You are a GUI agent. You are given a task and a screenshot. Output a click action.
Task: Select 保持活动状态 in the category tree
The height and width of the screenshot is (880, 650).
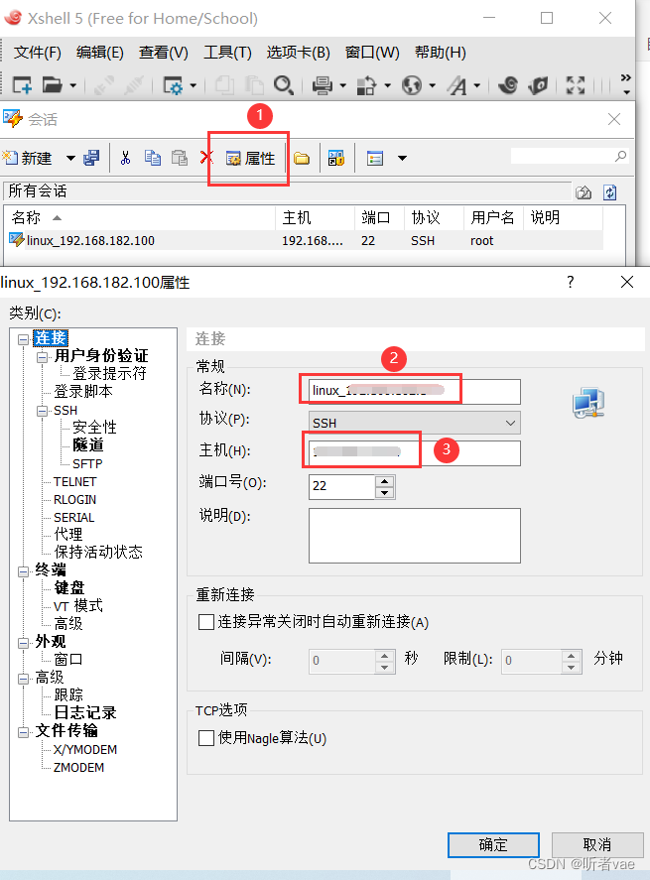pyautogui.click(x=98, y=553)
